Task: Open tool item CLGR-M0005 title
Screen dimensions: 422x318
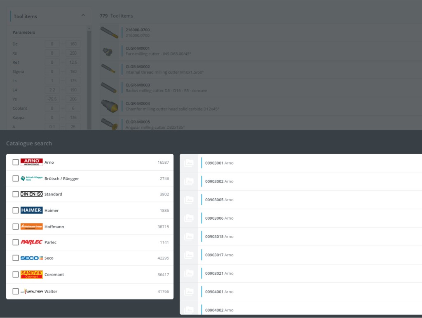Action: coord(138,122)
